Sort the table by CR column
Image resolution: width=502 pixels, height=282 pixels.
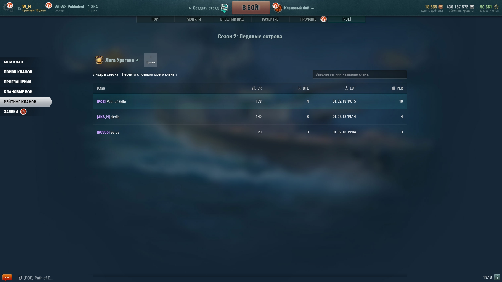click(x=257, y=88)
